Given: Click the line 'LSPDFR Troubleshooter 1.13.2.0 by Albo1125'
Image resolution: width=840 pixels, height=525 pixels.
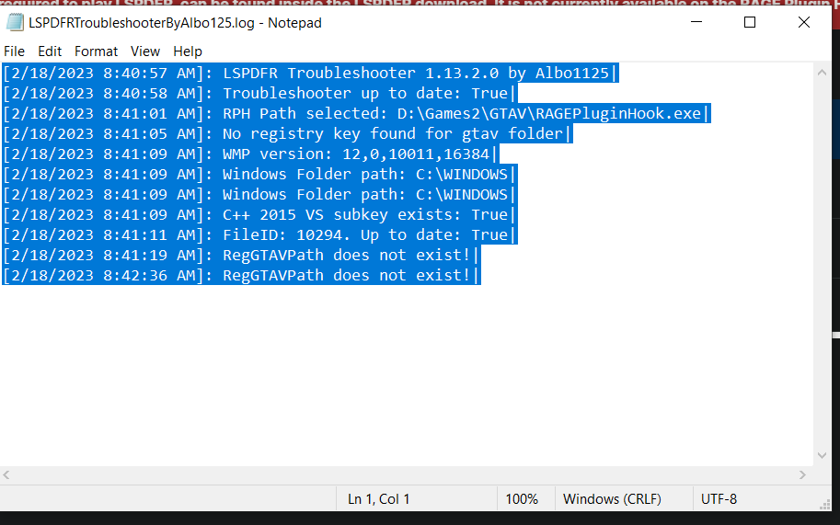Looking at the screenshot, I should tap(311, 73).
